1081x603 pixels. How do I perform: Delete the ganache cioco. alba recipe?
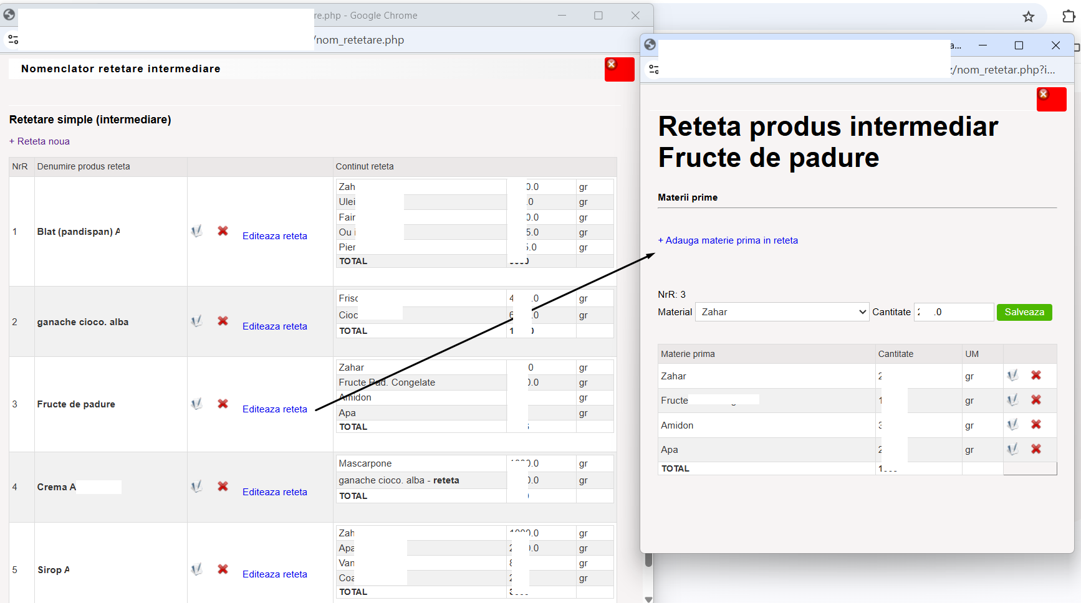[x=223, y=321]
